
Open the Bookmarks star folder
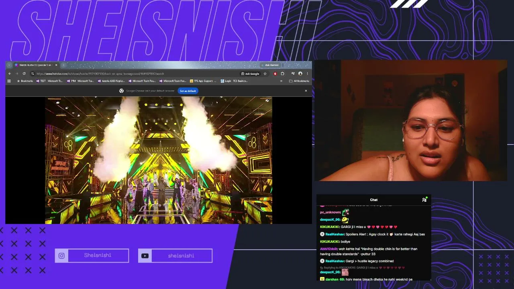[x=25, y=81]
